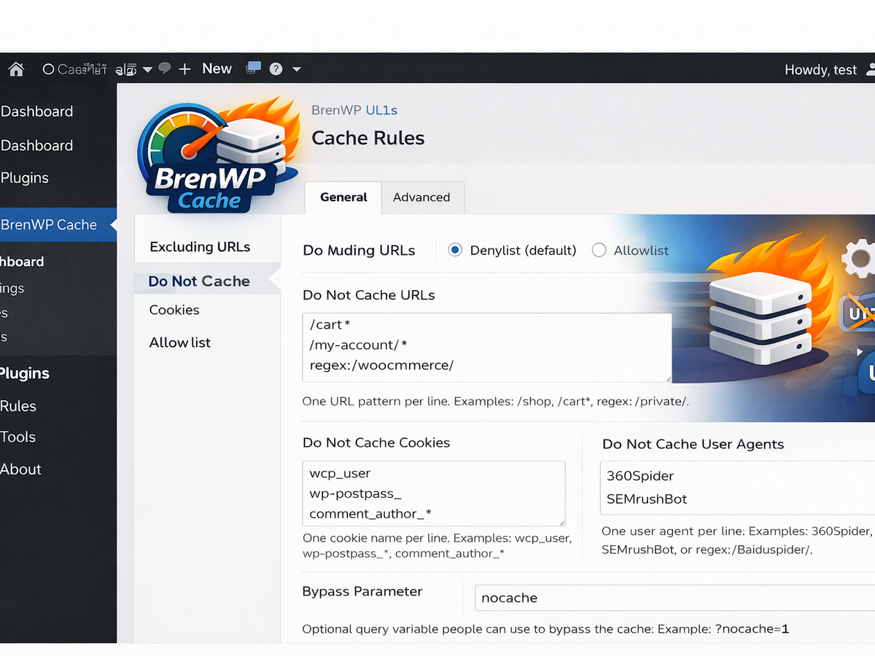Open second Dashboard item in sidebar

(37, 145)
